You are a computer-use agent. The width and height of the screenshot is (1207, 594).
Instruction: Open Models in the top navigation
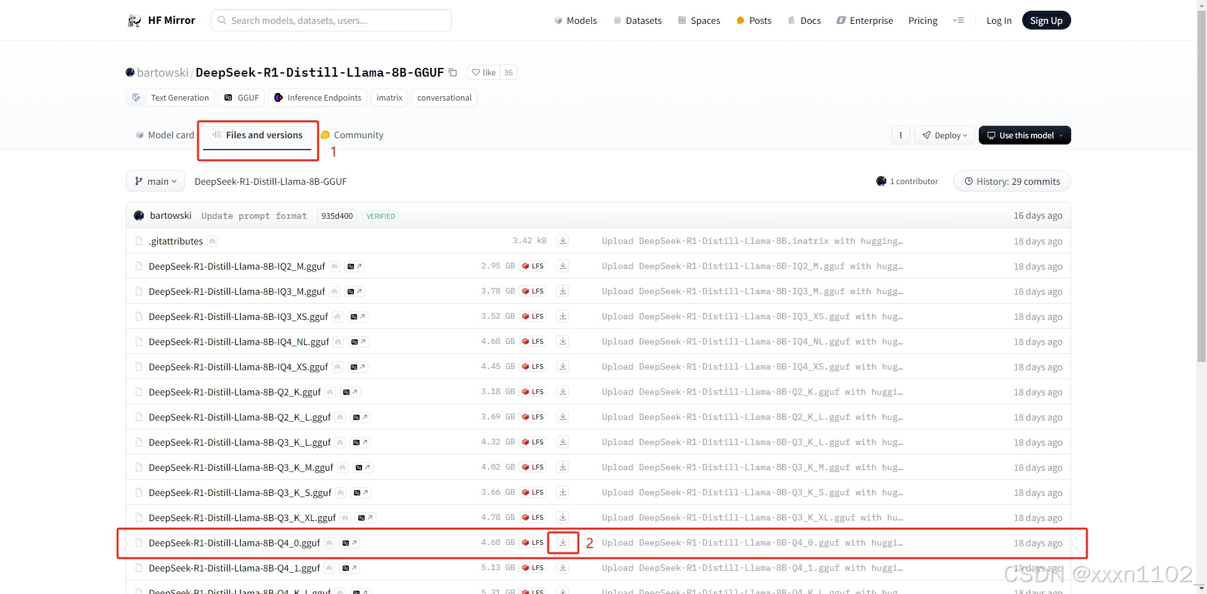575,20
